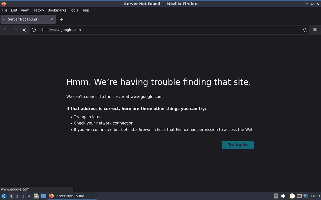
Task: Open the History menu
Action: (38, 10)
